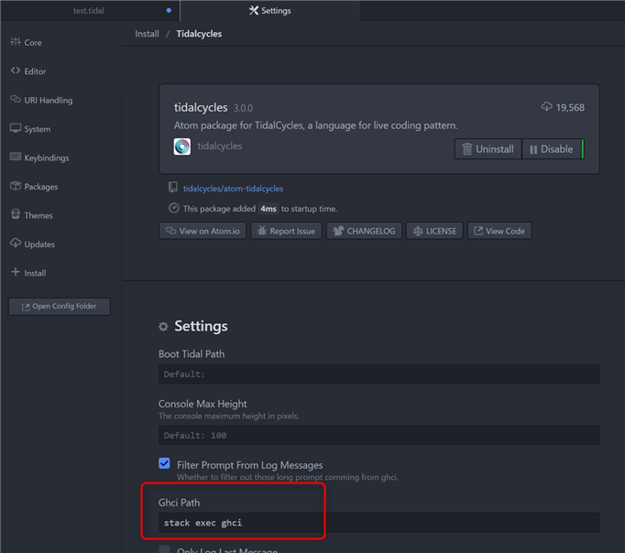Image resolution: width=625 pixels, height=553 pixels.
Task: Open the Core settings section
Action: click(27, 42)
